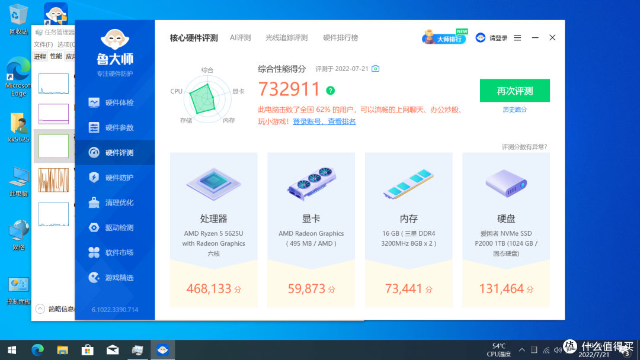Open the kk5625 user folder
This screenshot has width=640, height=360.
pos(18,128)
